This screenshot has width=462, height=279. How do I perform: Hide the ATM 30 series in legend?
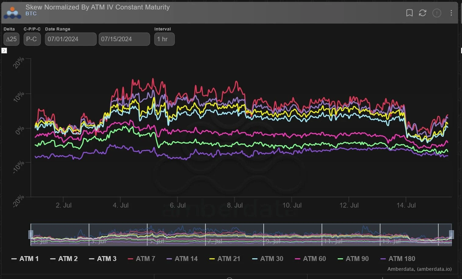(268, 259)
